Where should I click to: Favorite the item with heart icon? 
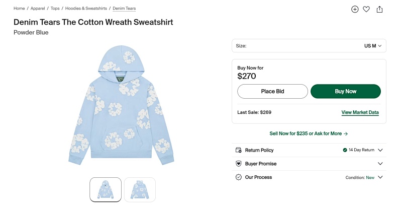click(x=366, y=9)
